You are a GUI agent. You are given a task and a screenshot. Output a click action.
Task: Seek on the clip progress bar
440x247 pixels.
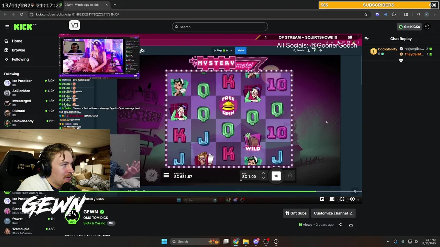210,191
